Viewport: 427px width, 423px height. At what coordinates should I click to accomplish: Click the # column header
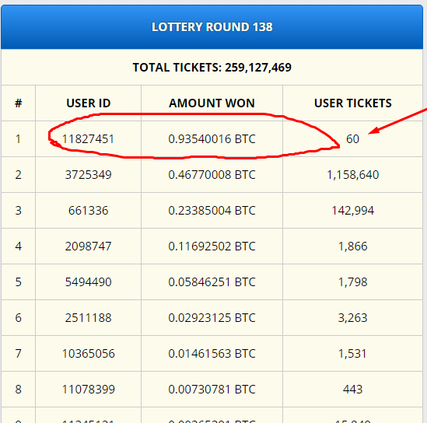[x=18, y=103]
